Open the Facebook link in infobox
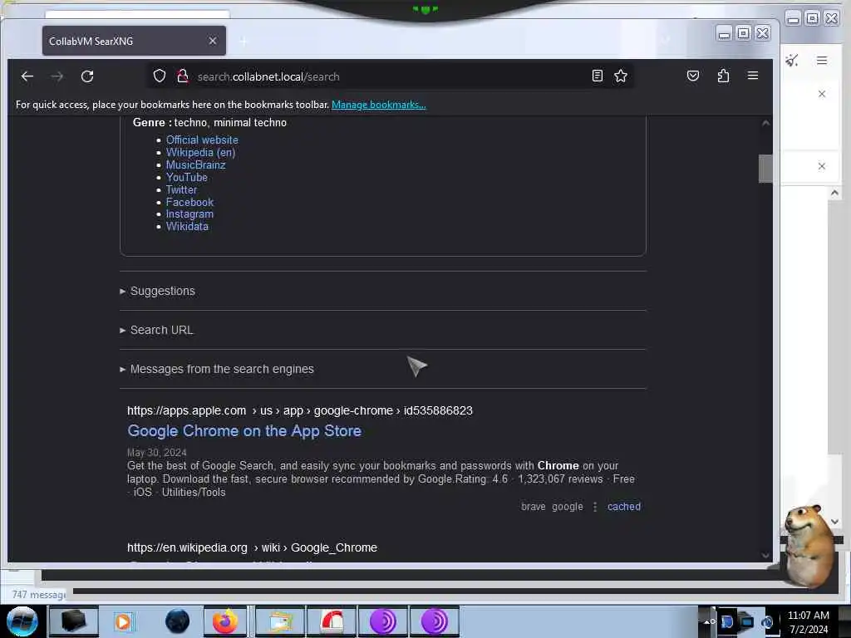The height and width of the screenshot is (638, 851). [x=189, y=203]
